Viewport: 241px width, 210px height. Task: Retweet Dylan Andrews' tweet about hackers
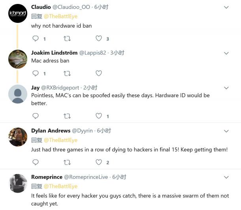click(67, 162)
